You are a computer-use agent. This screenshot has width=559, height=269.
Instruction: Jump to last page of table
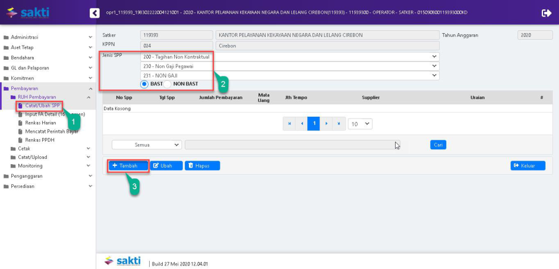click(x=339, y=124)
